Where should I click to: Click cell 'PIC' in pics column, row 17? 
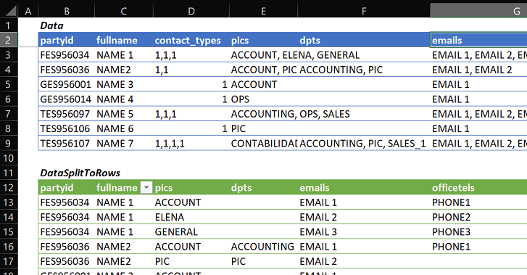pyautogui.click(x=191, y=261)
